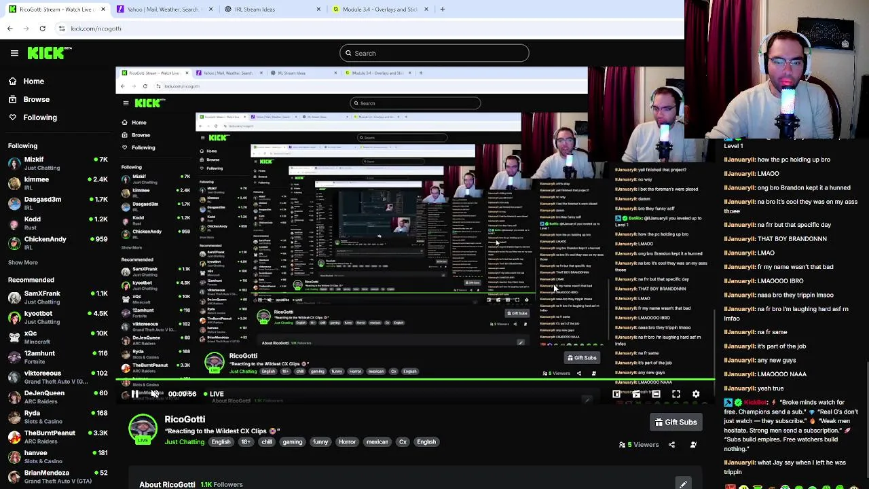This screenshot has width=869, height=489.
Task: Select the 18+ tag
Action: coord(246,442)
